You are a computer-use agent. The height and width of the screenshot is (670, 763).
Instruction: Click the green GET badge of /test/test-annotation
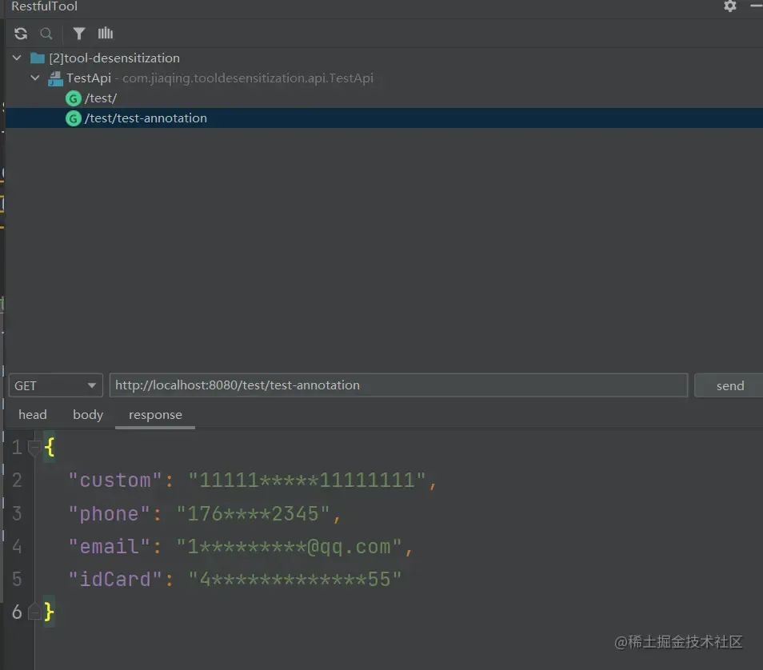click(73, 118)
